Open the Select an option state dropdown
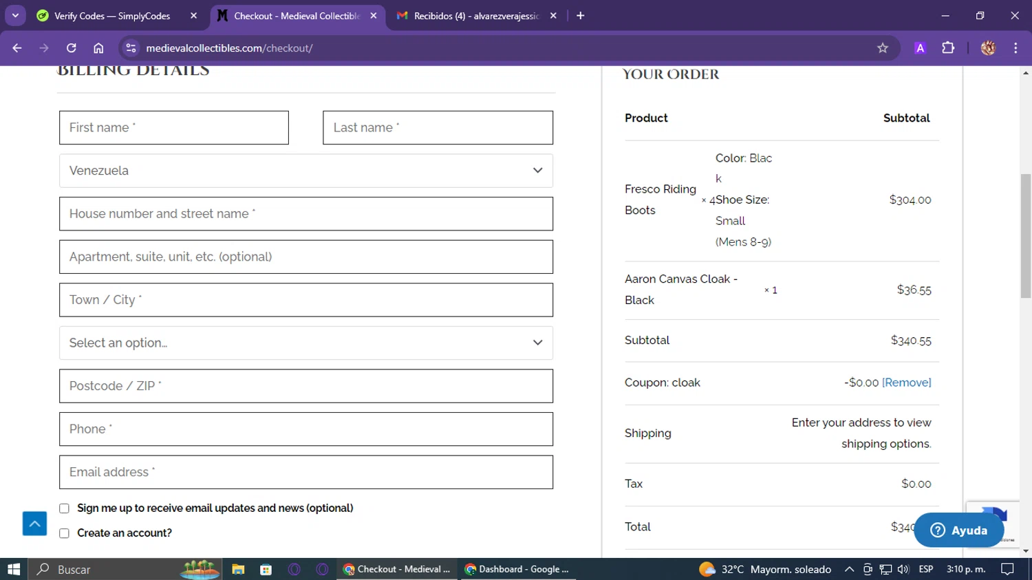This screenshot has width=1032, height=580. click(x=305, y=343)
